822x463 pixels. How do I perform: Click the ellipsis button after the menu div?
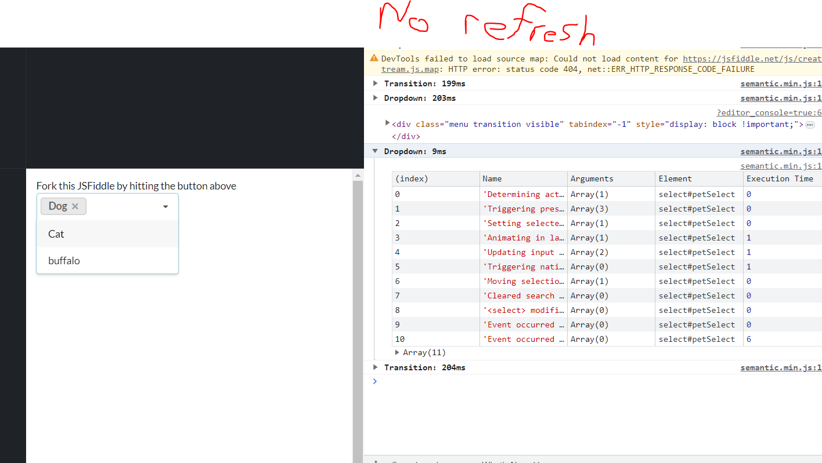pos(810,125)
